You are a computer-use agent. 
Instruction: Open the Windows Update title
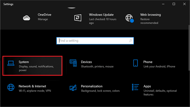click(101, 15)
